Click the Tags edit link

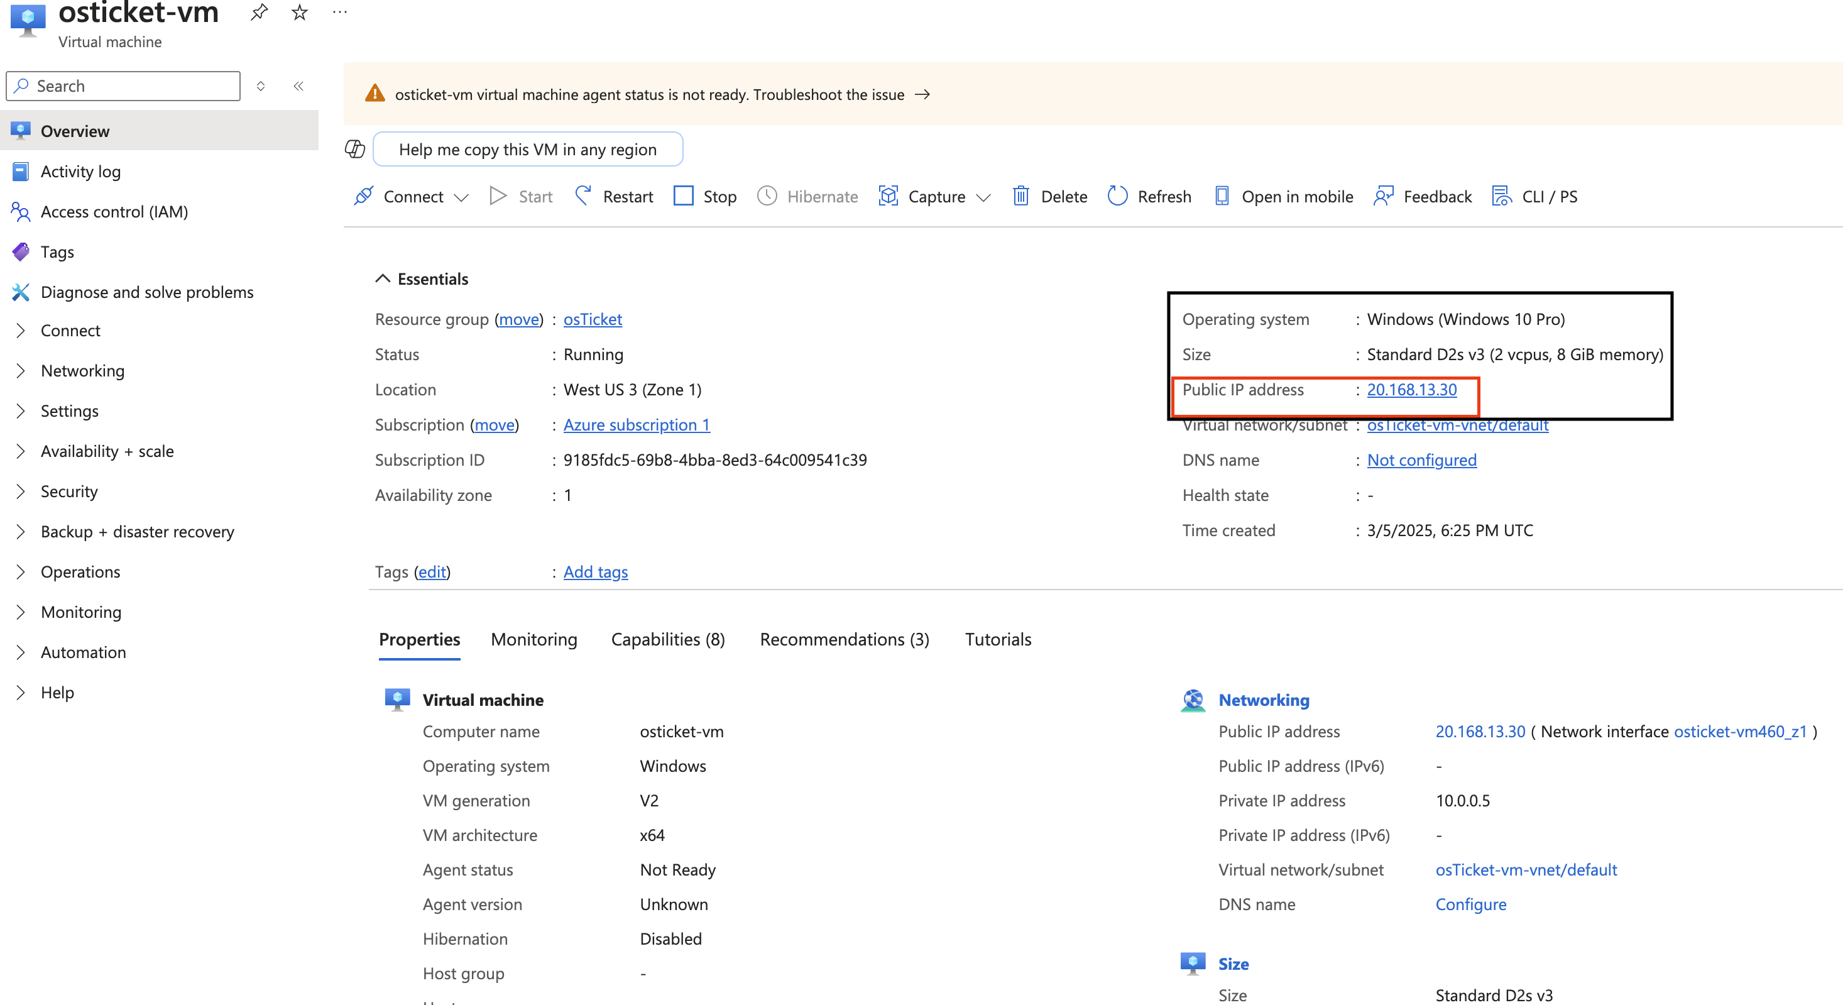[432, 571]
